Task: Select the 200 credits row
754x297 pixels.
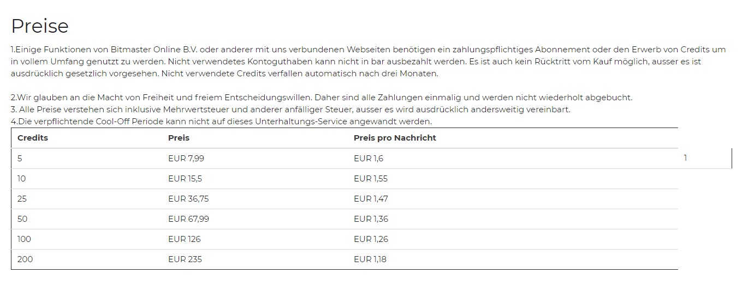Action: click(345, 259)
